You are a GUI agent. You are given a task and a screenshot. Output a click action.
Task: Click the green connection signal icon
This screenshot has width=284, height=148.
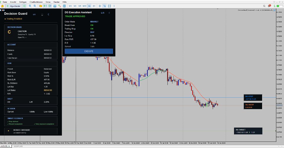click(x=275, y=6)
